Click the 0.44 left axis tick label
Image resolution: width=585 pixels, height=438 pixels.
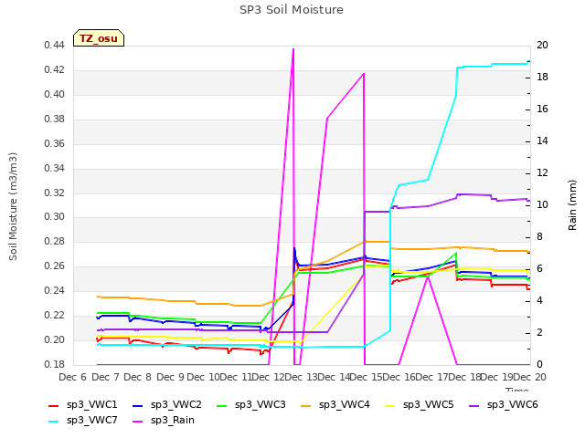tap(54, 46)
